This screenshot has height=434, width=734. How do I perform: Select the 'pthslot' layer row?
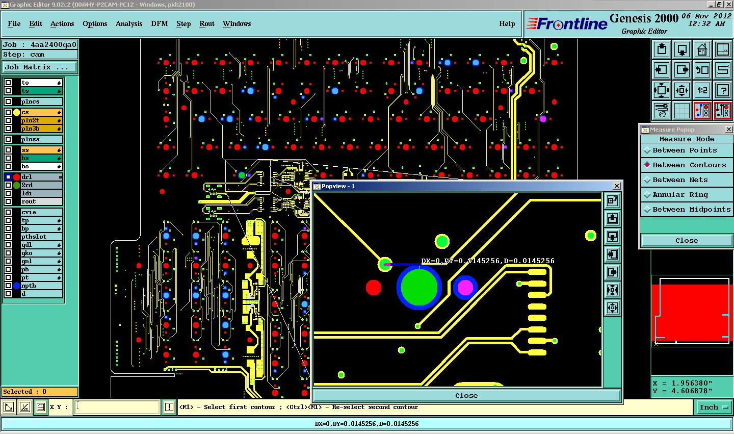41,237
